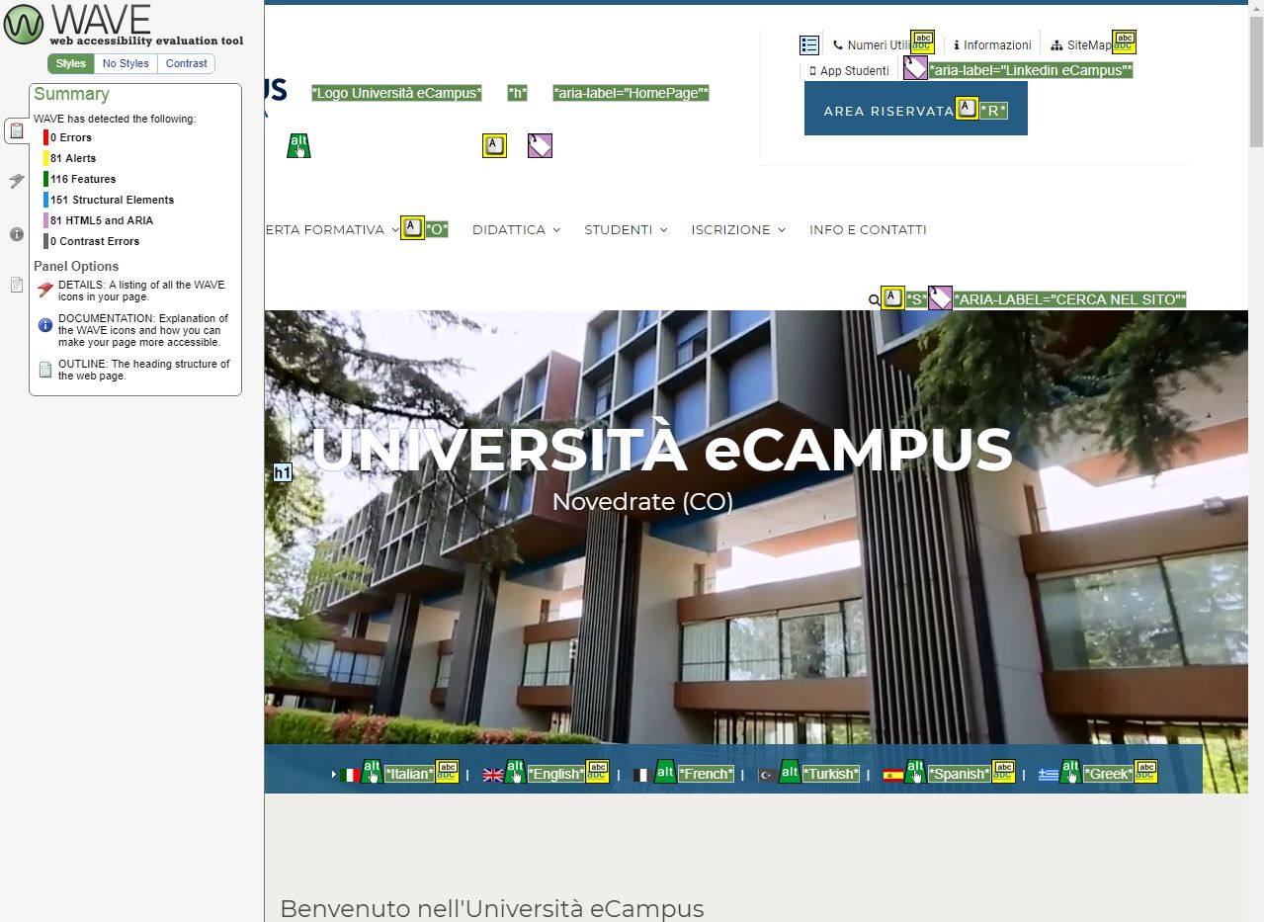Screen dimensions: 1264x922
Task: Click the purple ARIA icon below HomePage aria-label
Action: (x=540, y=145)
